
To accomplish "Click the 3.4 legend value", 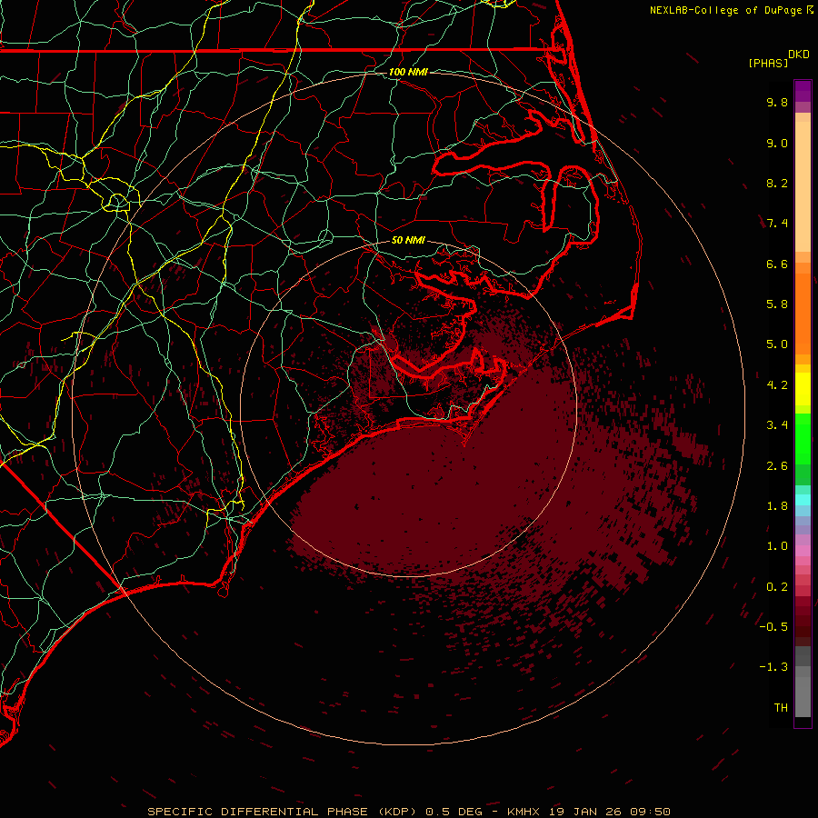I will click(777, 425).
